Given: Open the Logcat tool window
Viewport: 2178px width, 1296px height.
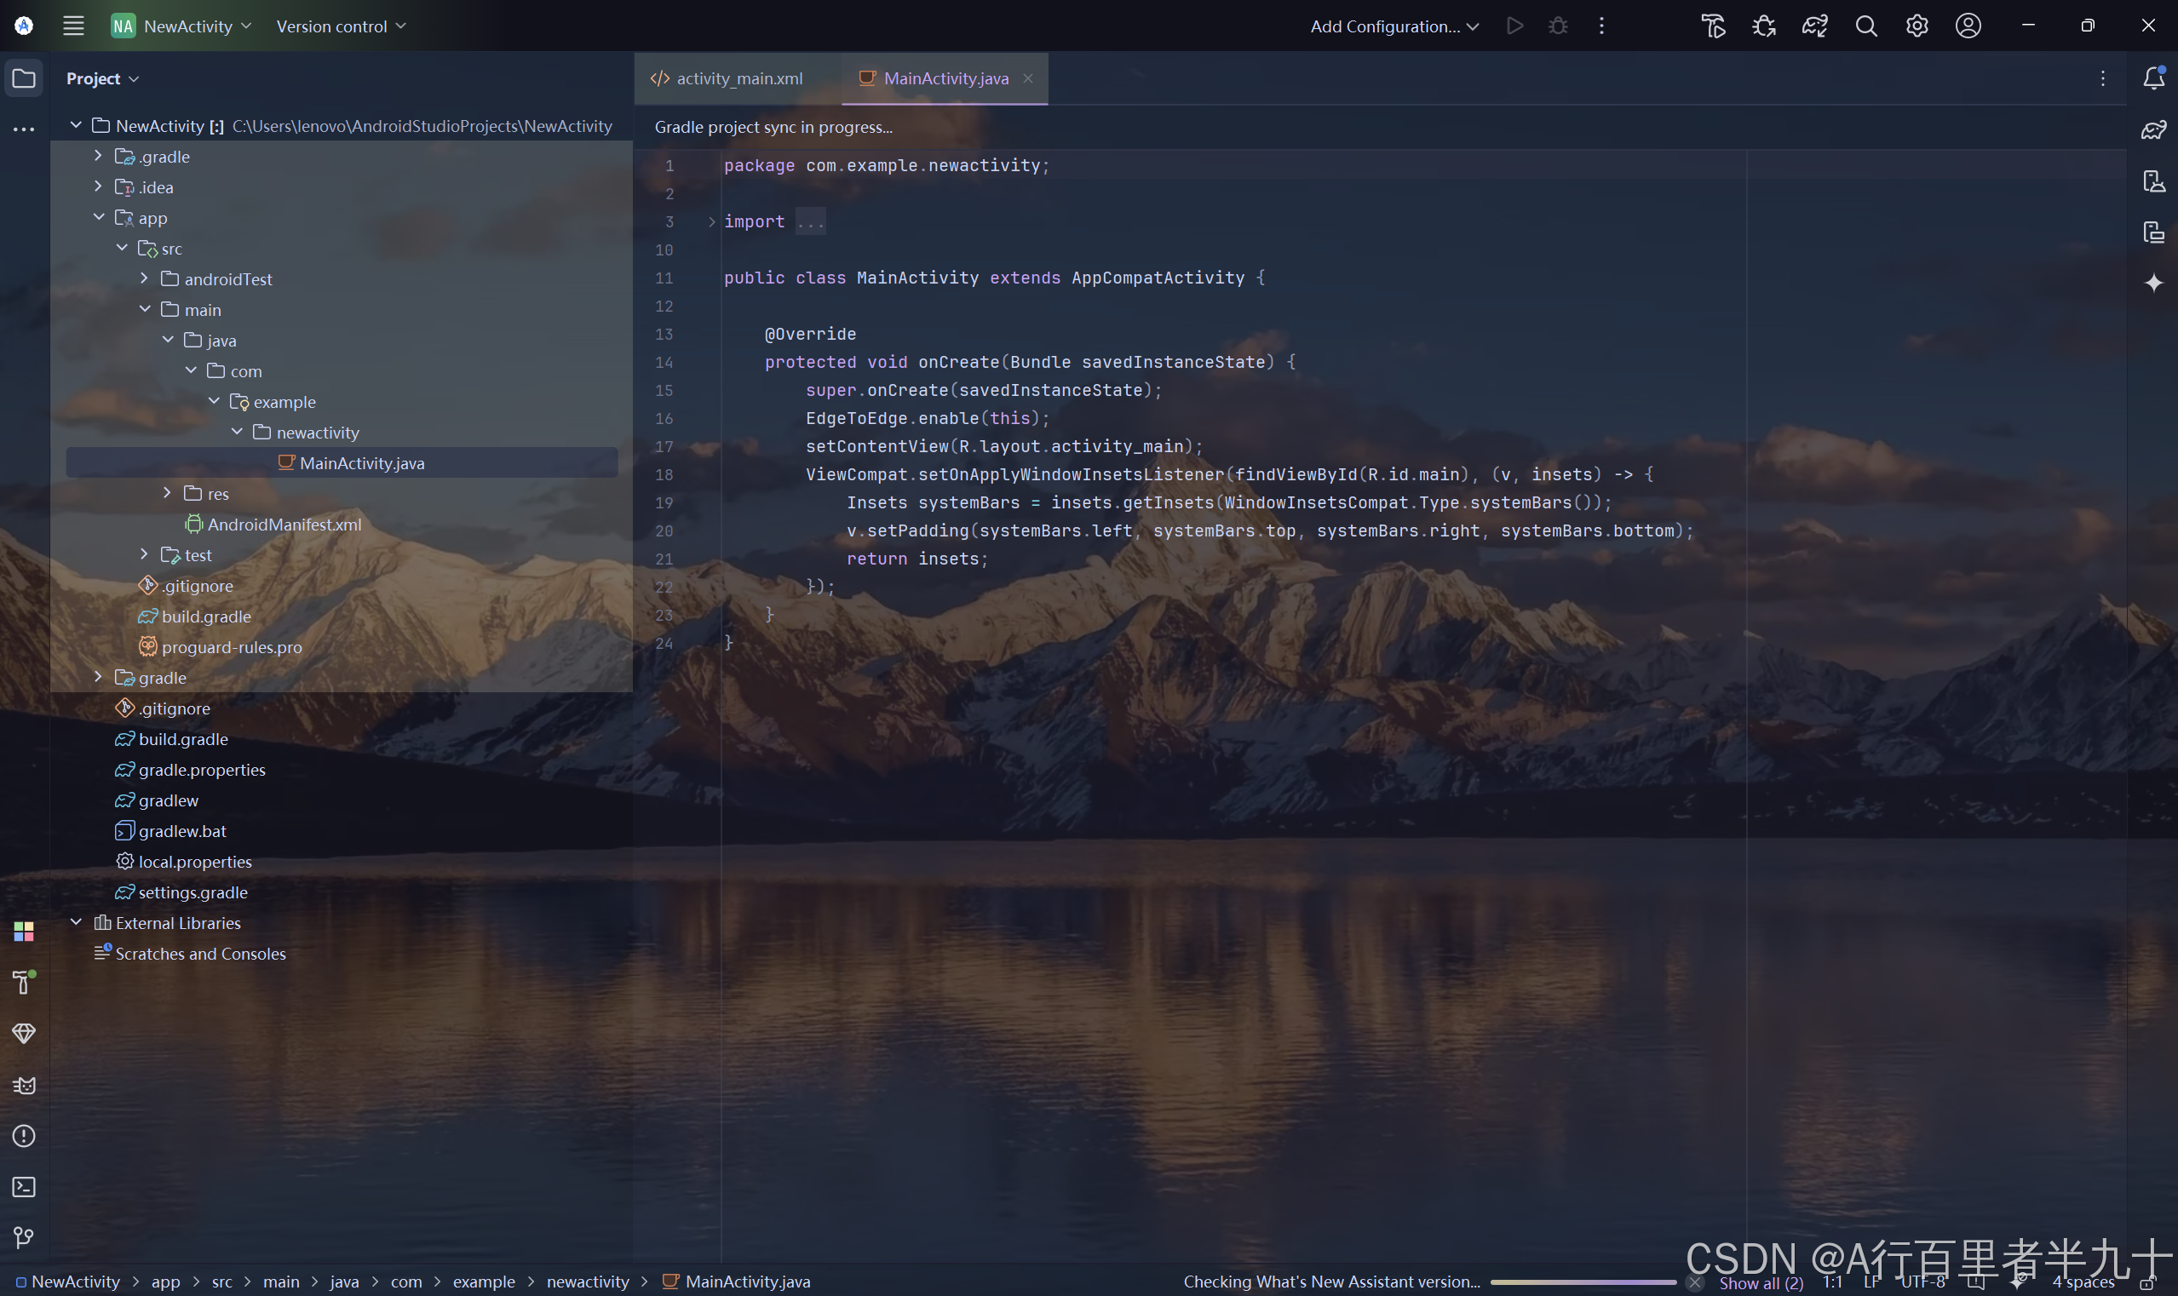Looking at the screenshot, I should (x=24, y=1085).
